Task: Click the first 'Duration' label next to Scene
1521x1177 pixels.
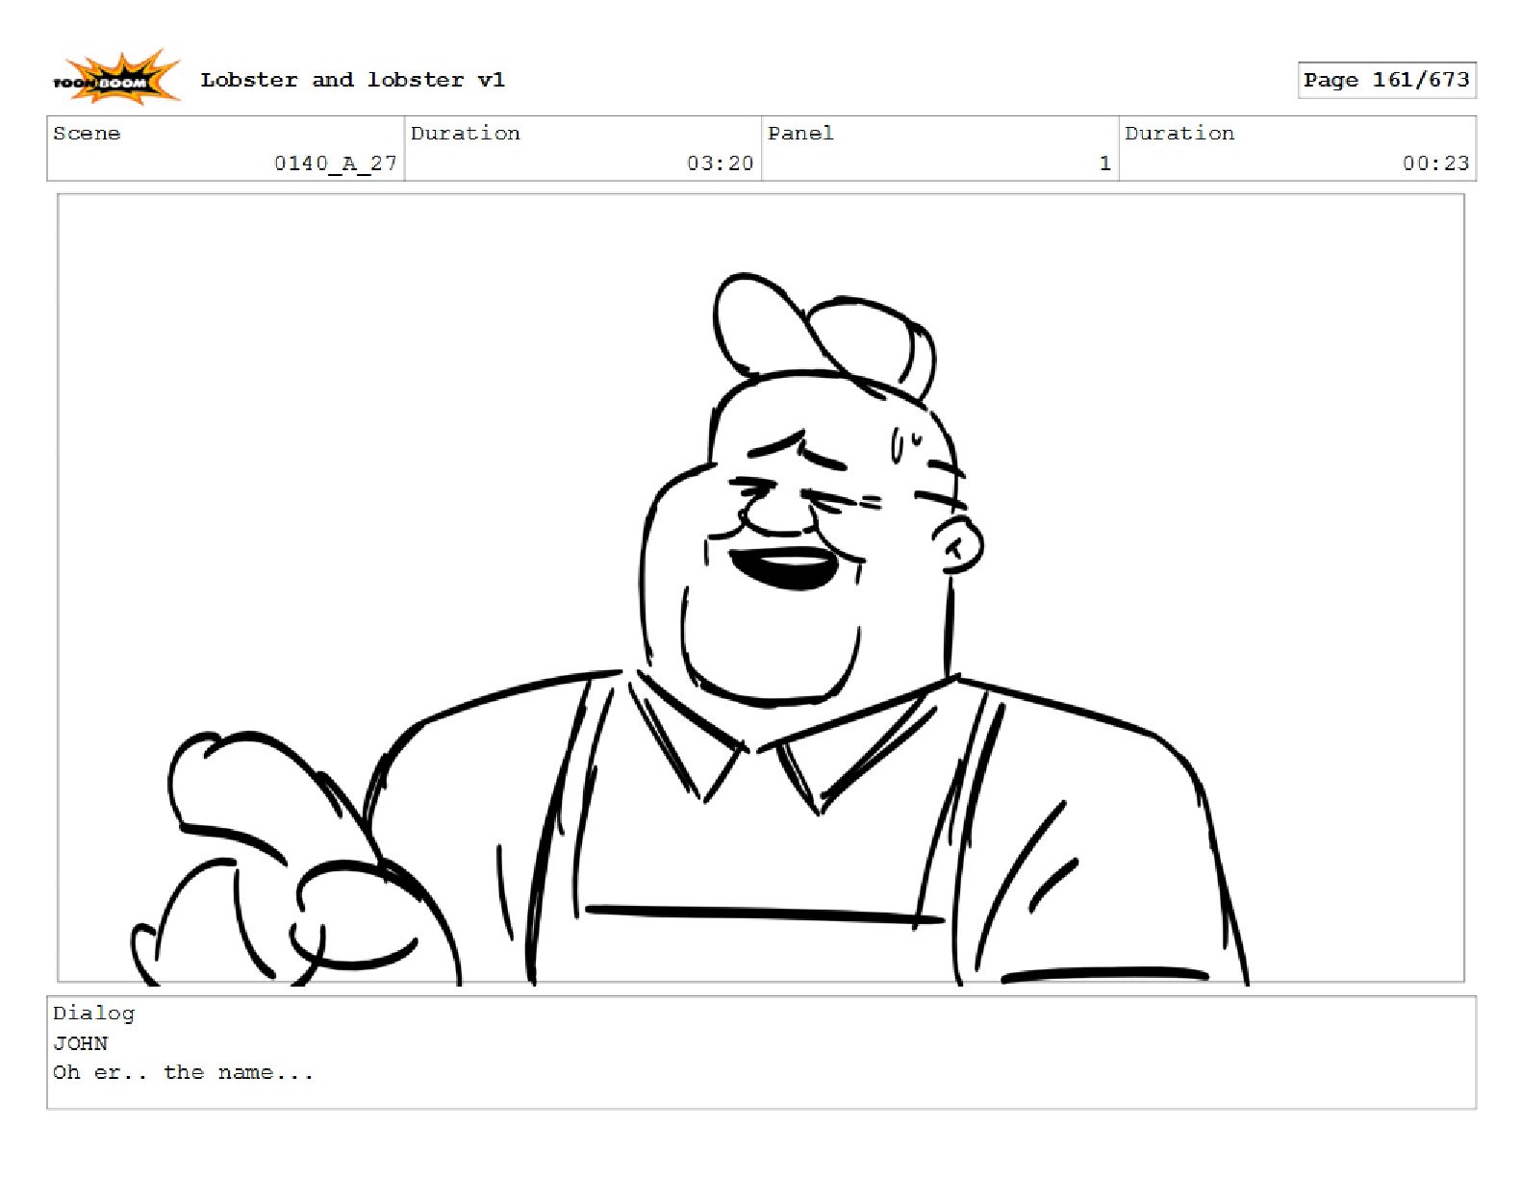Action: [465, 134]
